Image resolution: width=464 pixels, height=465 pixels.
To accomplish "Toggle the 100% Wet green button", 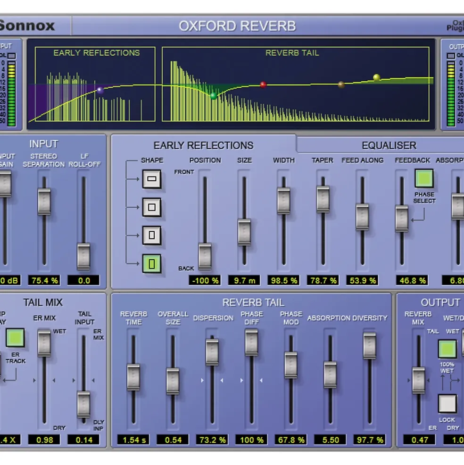I will [x=447, y=349].
